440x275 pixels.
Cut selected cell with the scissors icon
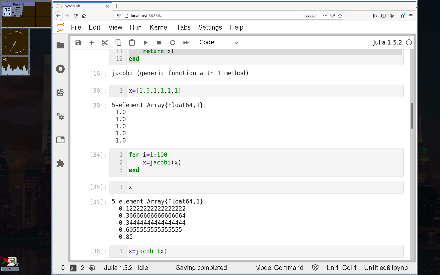click(105, 43)
